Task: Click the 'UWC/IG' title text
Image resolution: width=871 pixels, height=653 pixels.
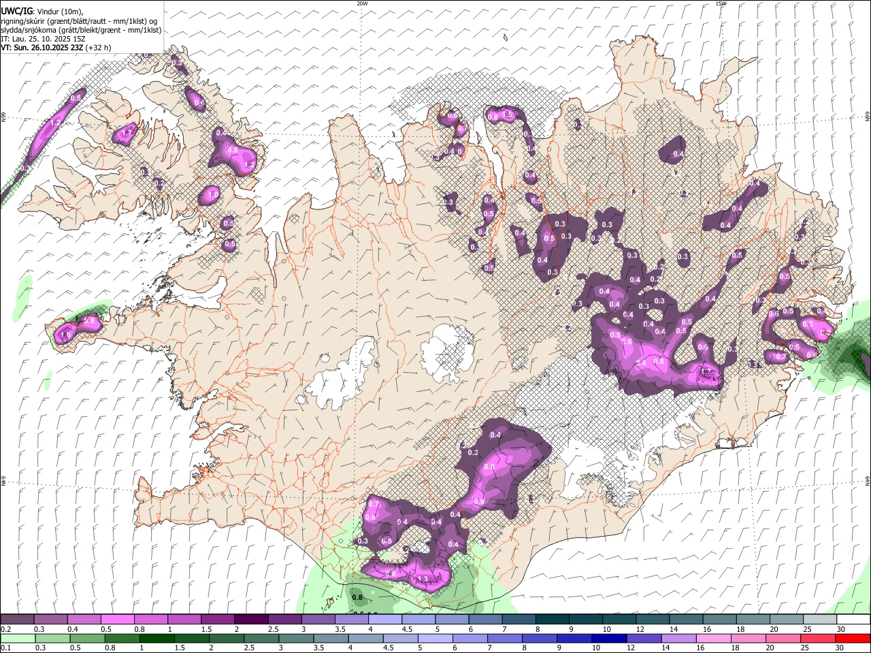Action: [16, 11]
